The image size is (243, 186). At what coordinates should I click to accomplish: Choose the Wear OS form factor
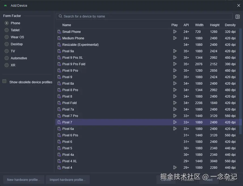[x=6, y=37]
